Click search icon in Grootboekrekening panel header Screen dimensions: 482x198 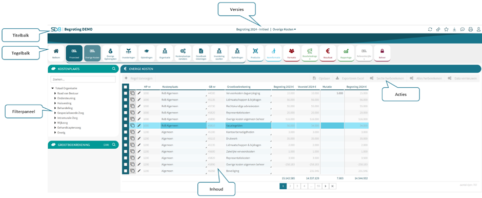coord(114,145)
